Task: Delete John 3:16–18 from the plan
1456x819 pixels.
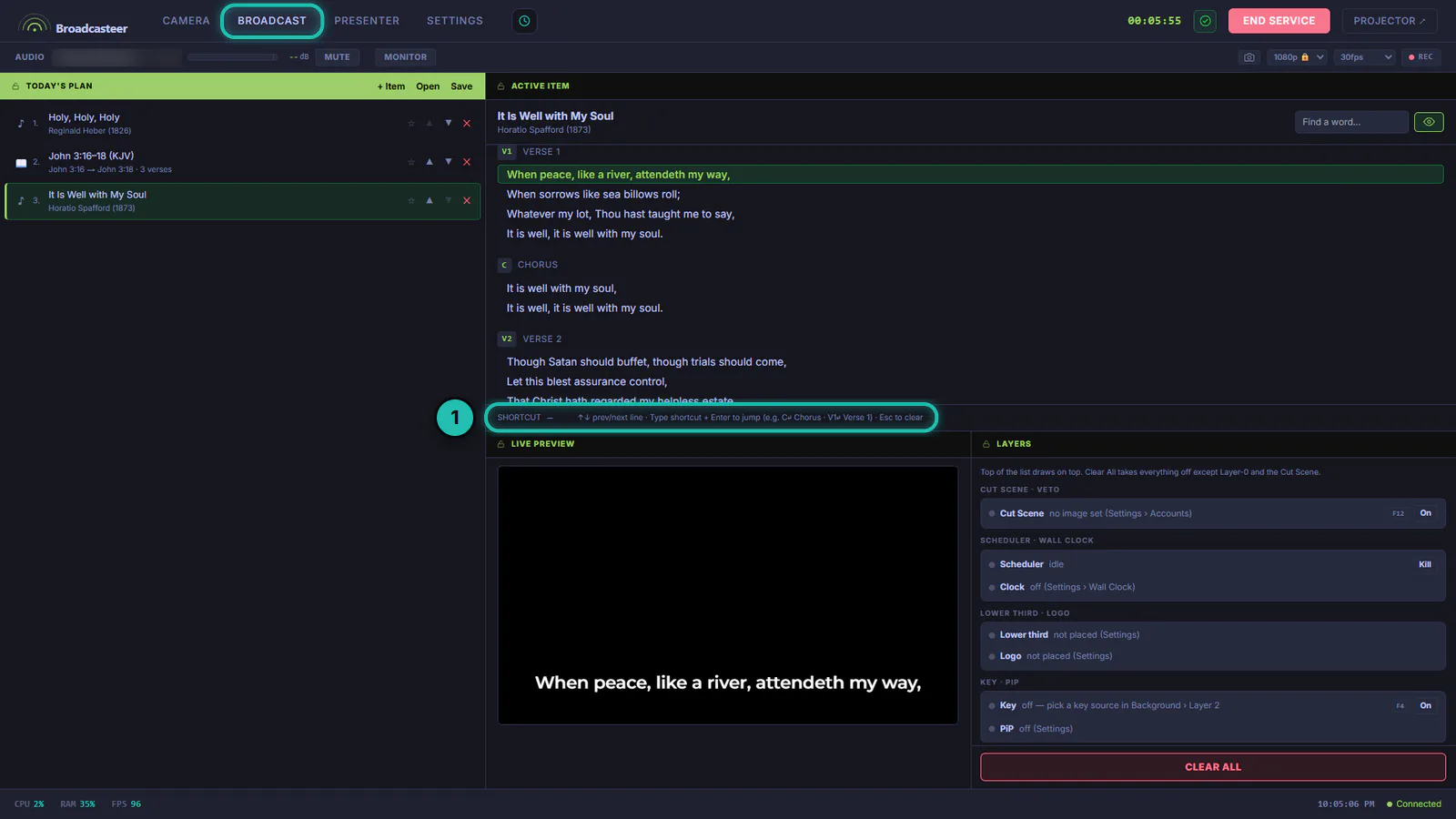Action: pyautogui.click(x=467, y=162)
